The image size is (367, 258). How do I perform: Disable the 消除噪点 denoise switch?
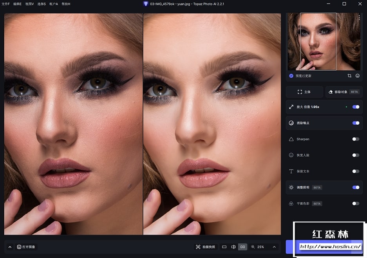[x=356, y=123]
